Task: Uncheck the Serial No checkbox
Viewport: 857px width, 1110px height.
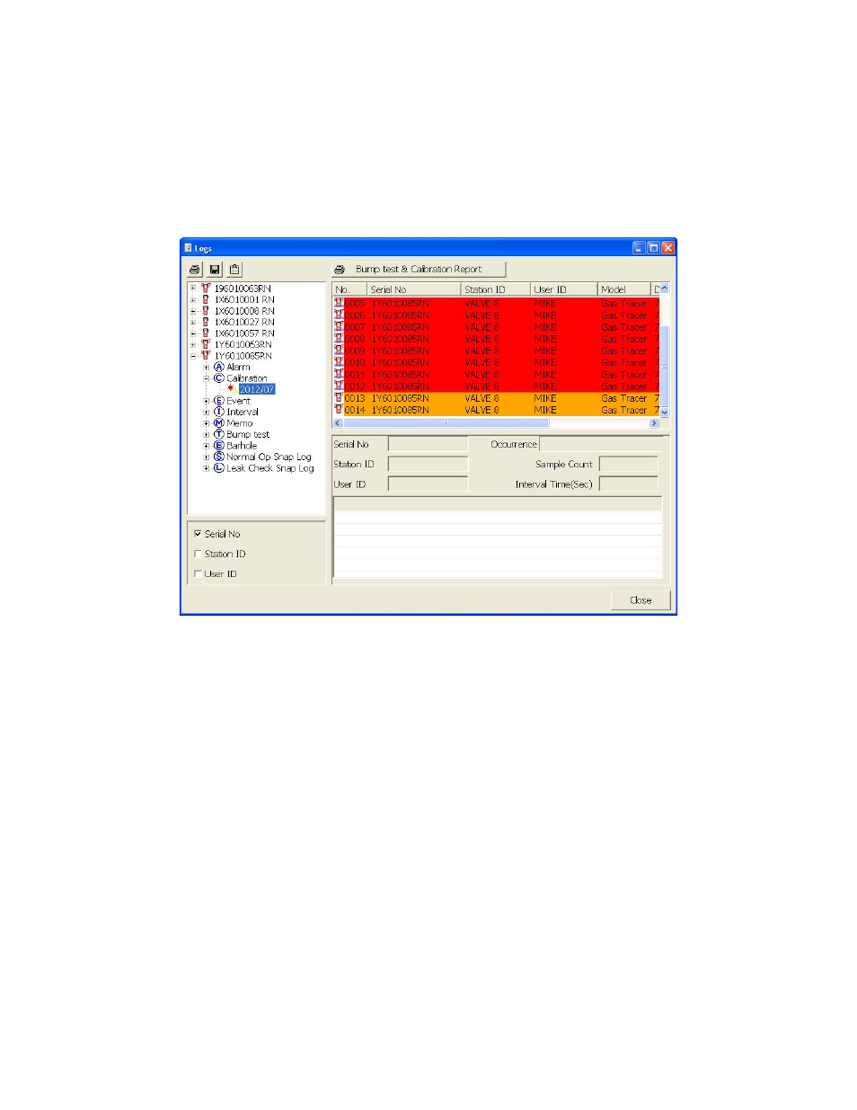Action: 198,534
